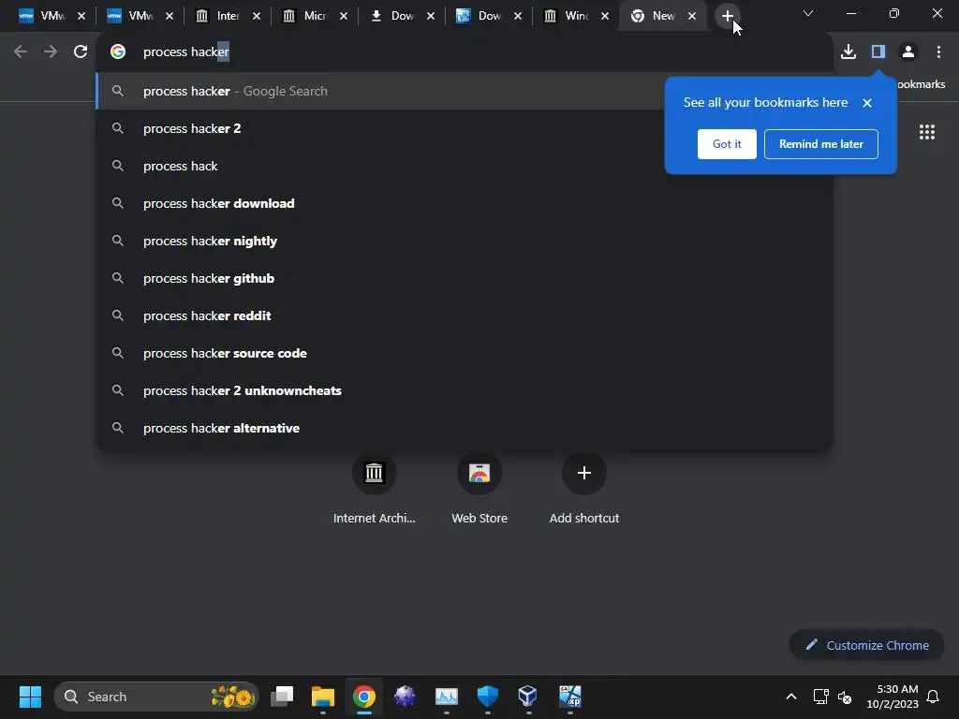The height and width of the screenshot is (719, 959).
Task: Open notifications bell icon
Action: 934,697
